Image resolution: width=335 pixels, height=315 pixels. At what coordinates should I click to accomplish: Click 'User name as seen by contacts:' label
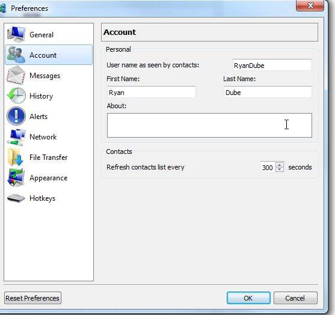153,65
